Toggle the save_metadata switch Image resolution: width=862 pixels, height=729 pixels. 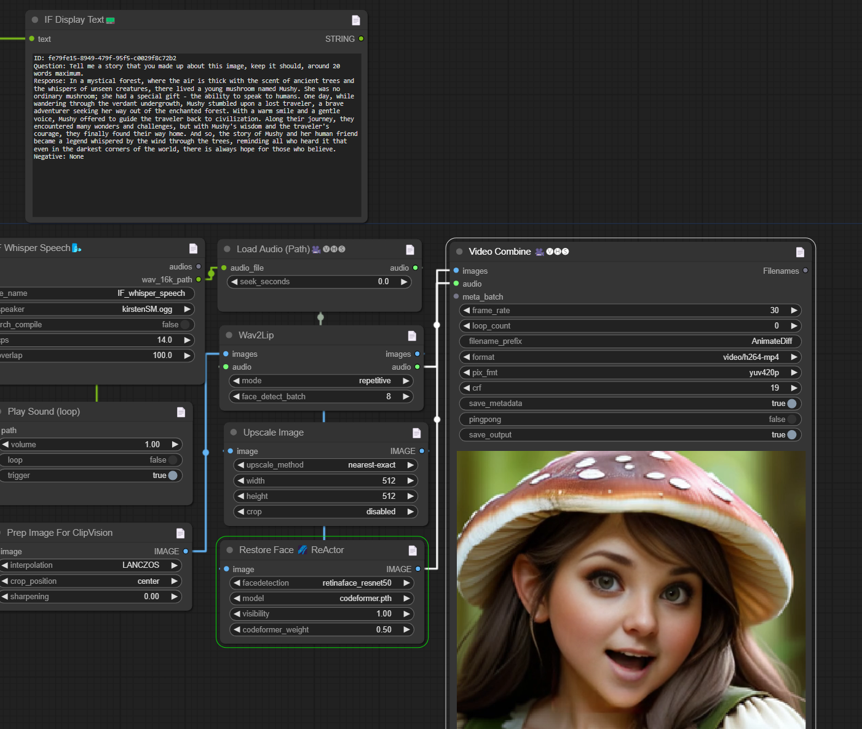791,404
